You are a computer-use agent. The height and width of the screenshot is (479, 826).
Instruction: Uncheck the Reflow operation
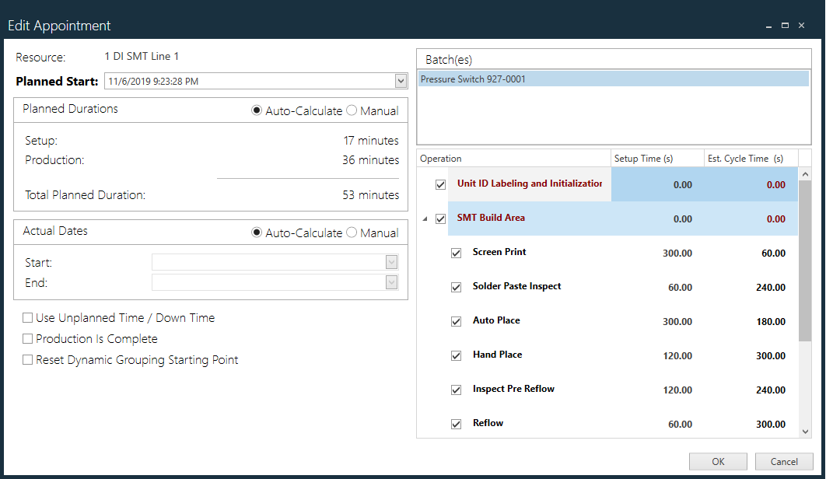[456, 424]
